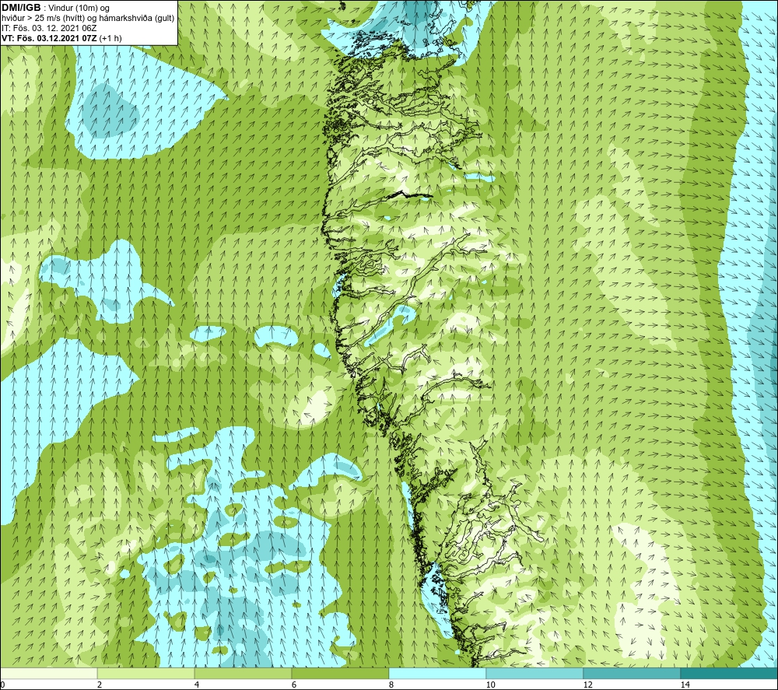Click the scale label '6'

tap(294, 685)
